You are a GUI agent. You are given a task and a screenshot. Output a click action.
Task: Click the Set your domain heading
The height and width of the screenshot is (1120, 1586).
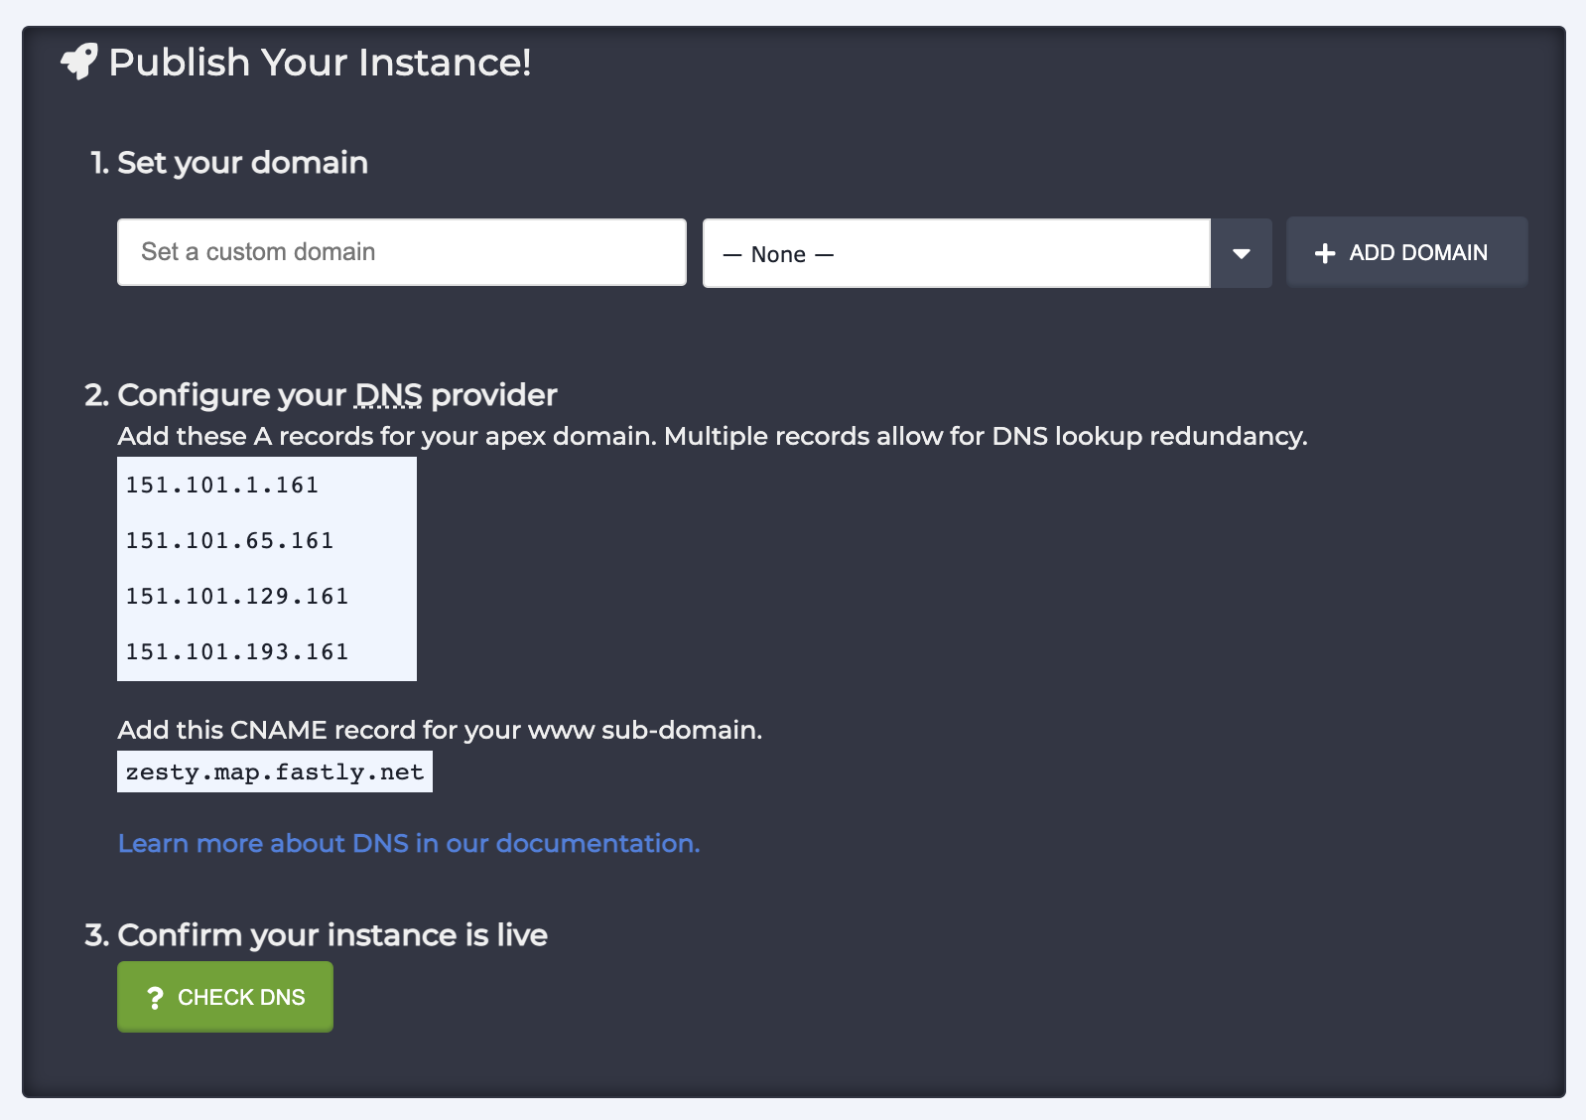(x=229, y=163)
